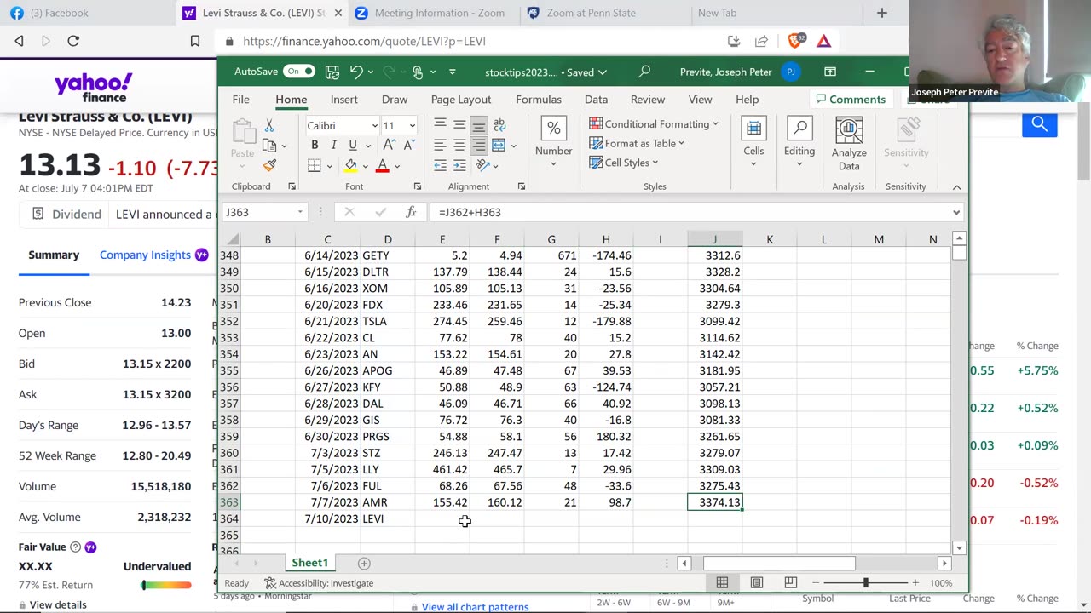Click the Cut scissors icon

[x=269, y=126]
